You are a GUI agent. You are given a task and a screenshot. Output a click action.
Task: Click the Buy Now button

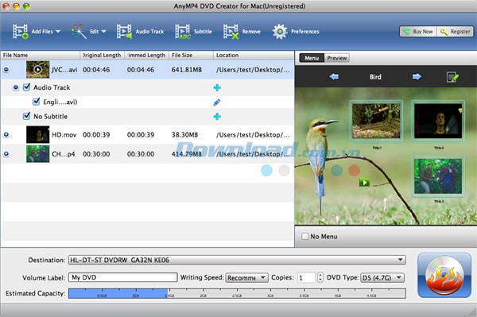418,32
